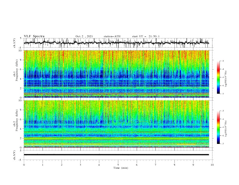The height and width of the screenshot is (185, 239).
Task: Click the "10" kHz tick of ch.1 frequency axis
Action: click(20, 50)
